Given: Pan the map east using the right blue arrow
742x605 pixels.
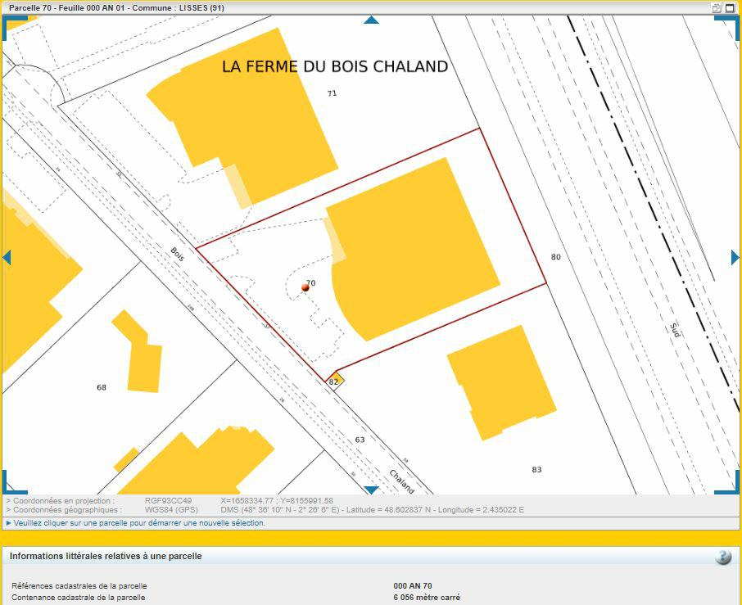Looking at the screenshot, I should pos(735,256).
